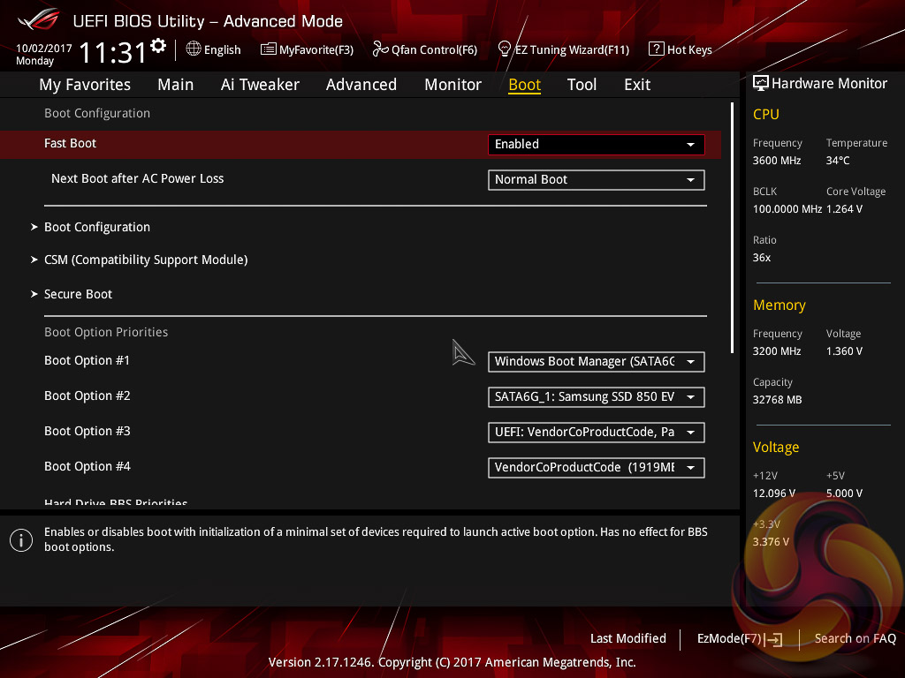Expand the Secure Boot submenu

[78, 294]
